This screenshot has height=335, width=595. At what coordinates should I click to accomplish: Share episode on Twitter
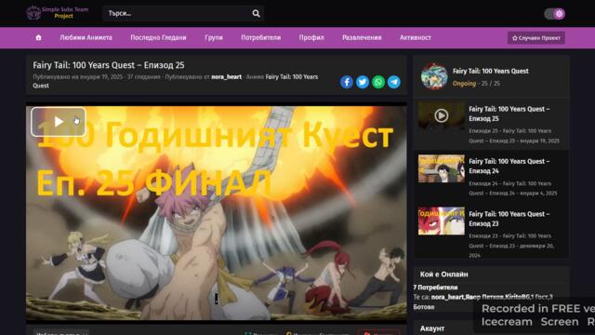coord(363,82)
